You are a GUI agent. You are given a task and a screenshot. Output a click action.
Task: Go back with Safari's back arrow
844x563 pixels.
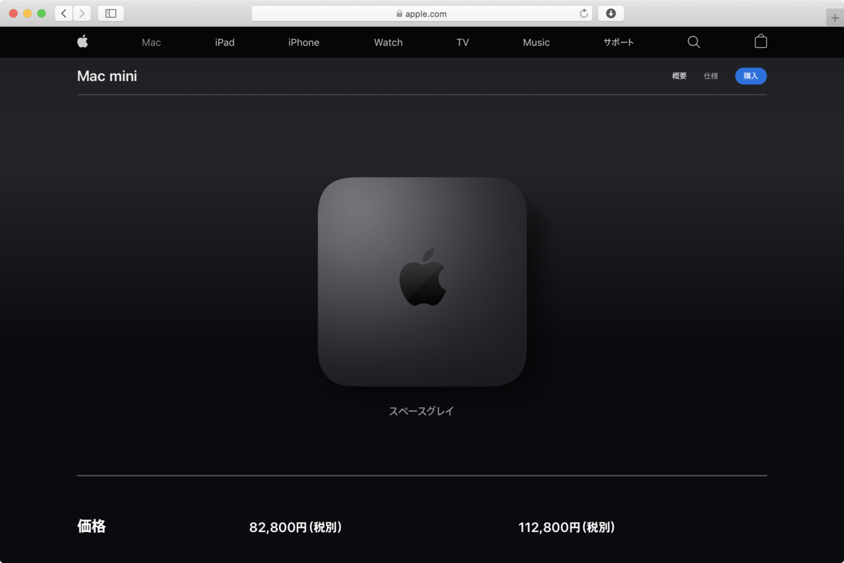[x=64, y=13]
